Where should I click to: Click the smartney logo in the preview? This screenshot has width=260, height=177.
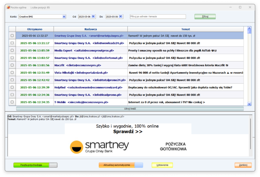pos(99,147)
